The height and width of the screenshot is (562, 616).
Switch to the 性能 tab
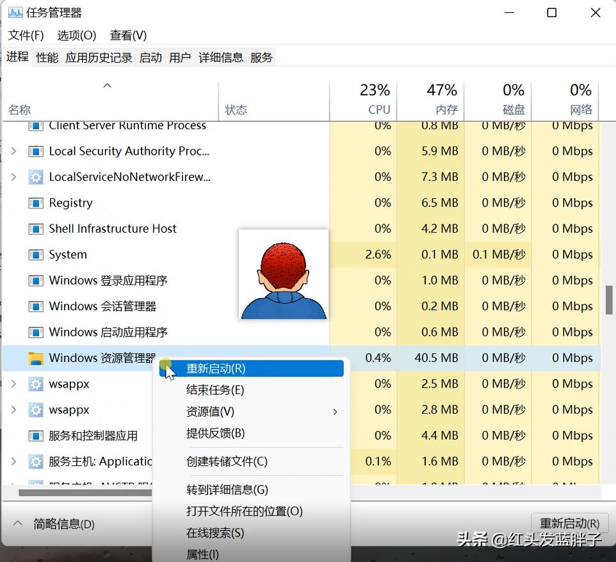click(47, 57)
